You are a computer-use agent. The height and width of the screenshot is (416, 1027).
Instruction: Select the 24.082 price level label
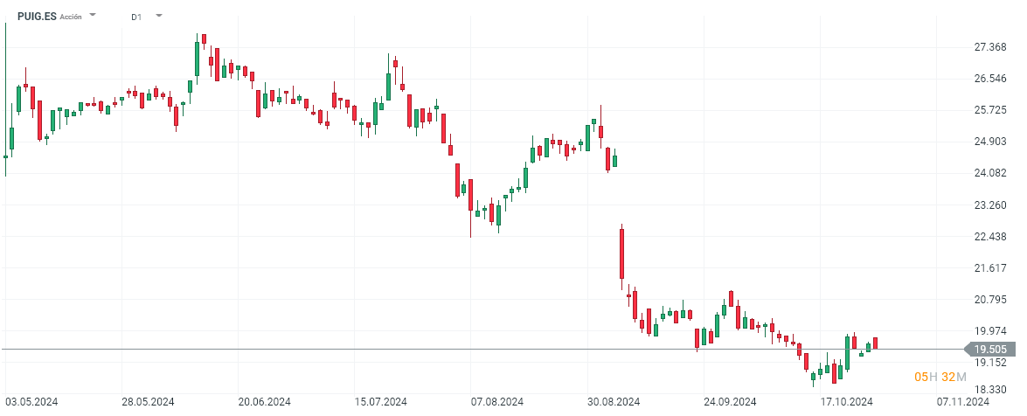pos(990,173)
